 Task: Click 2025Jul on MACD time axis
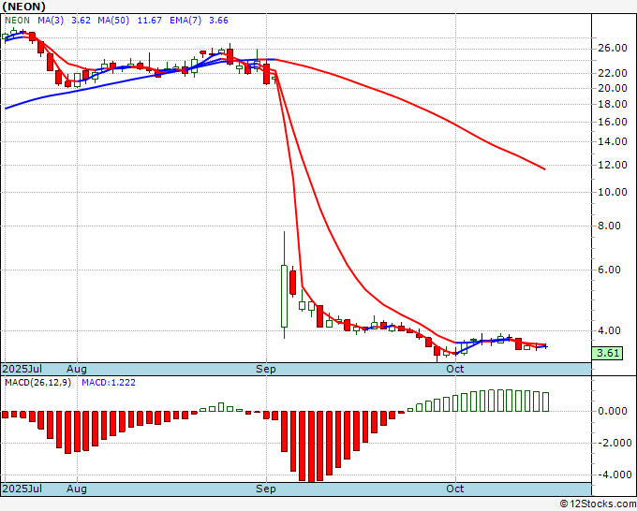(x=22, y=489)
